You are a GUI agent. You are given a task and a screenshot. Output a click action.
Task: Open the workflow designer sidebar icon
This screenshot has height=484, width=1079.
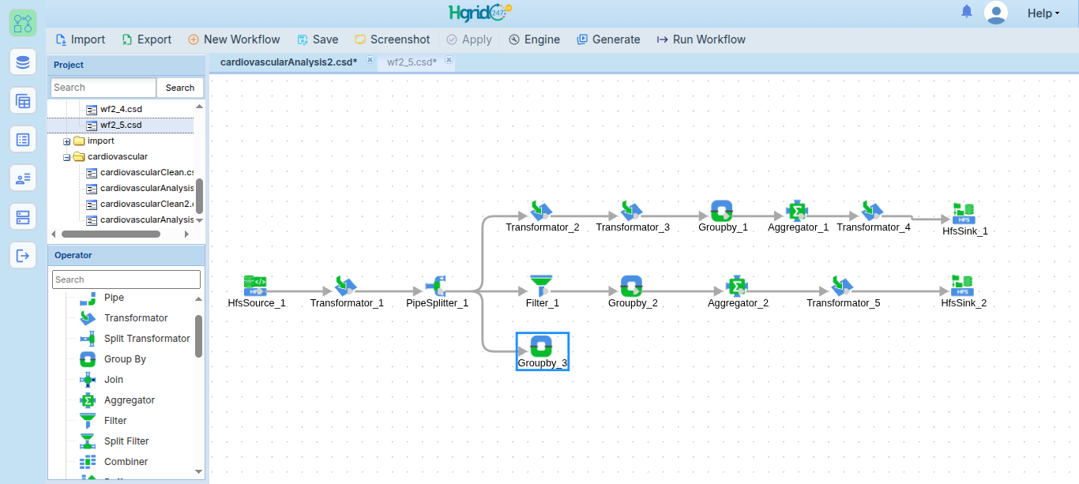[x=23, y=23]
